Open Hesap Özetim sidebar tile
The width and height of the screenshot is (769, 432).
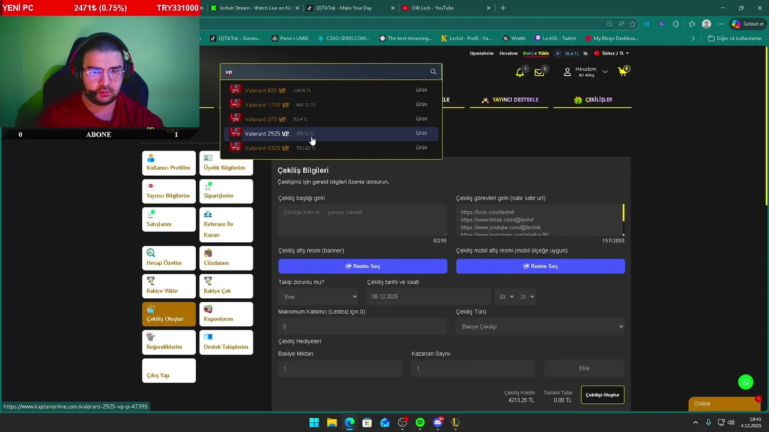(x=169, y=258)
